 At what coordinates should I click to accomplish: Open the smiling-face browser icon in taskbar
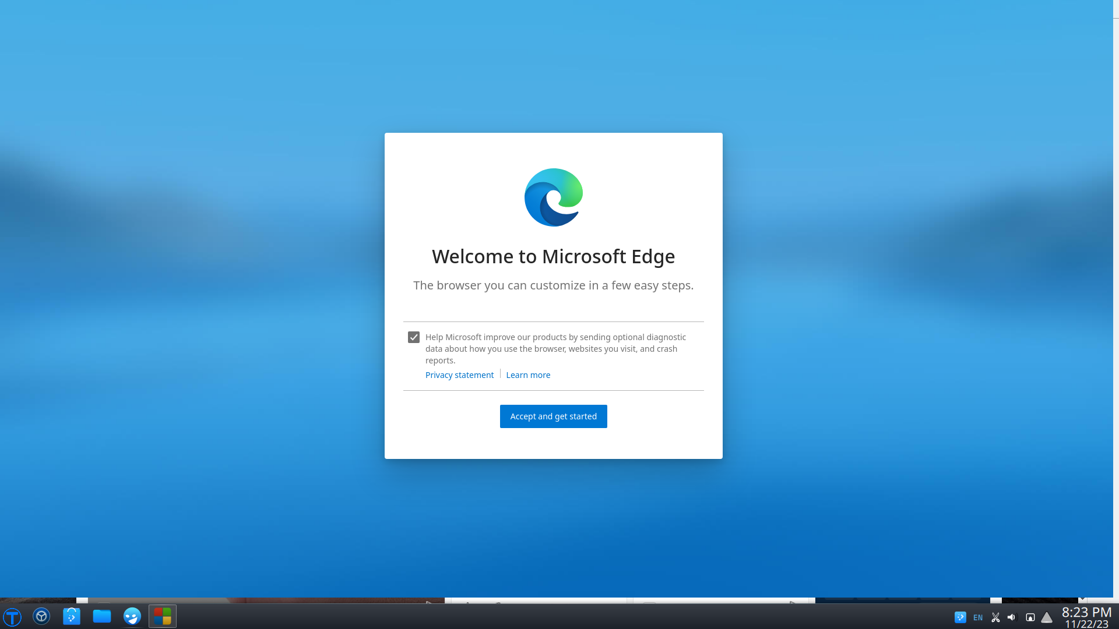pos(132,616)
